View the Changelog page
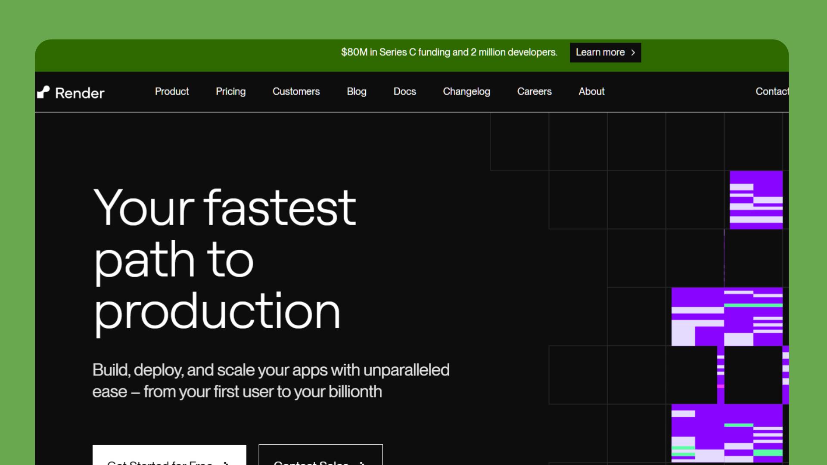The image size is (827, 465). click(x=466, y=91)
